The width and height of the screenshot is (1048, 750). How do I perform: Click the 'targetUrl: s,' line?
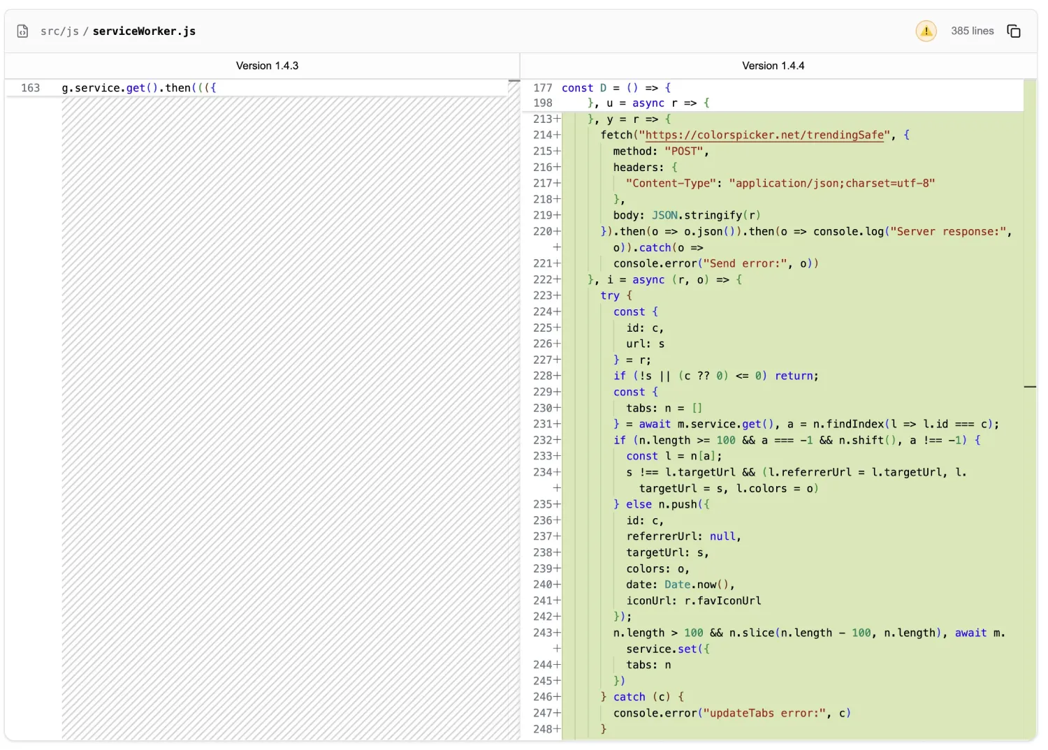[x=667, y=553]
